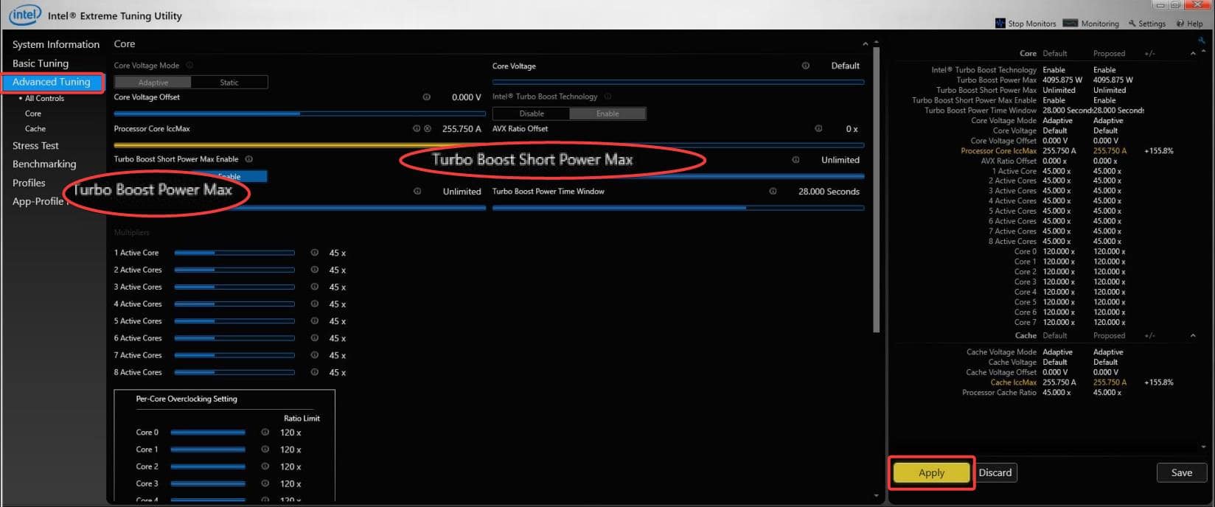Apply the proposed tuning changes
Screen dimensions: 1215x507
point(931,472)
